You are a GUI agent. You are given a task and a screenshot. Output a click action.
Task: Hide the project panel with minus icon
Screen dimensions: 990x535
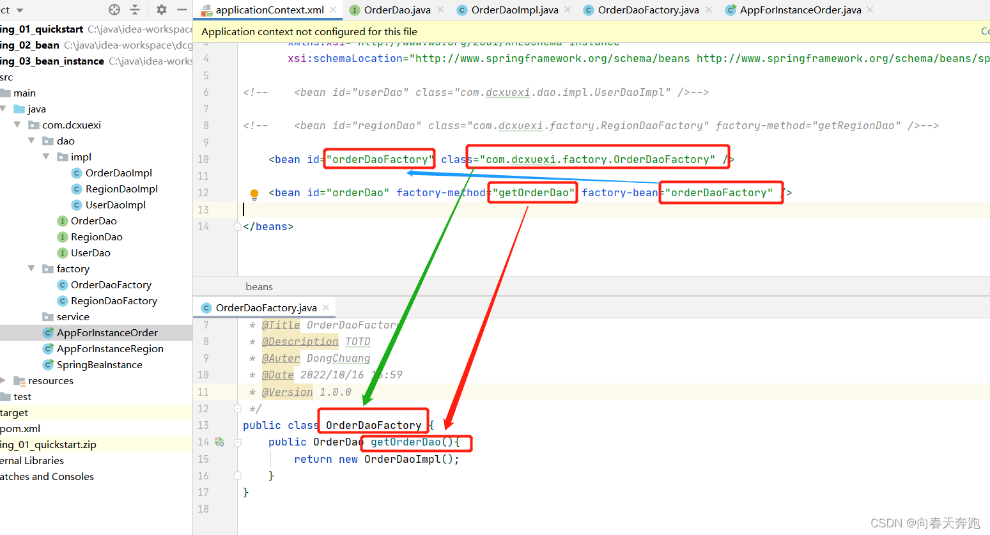[182, 10]
